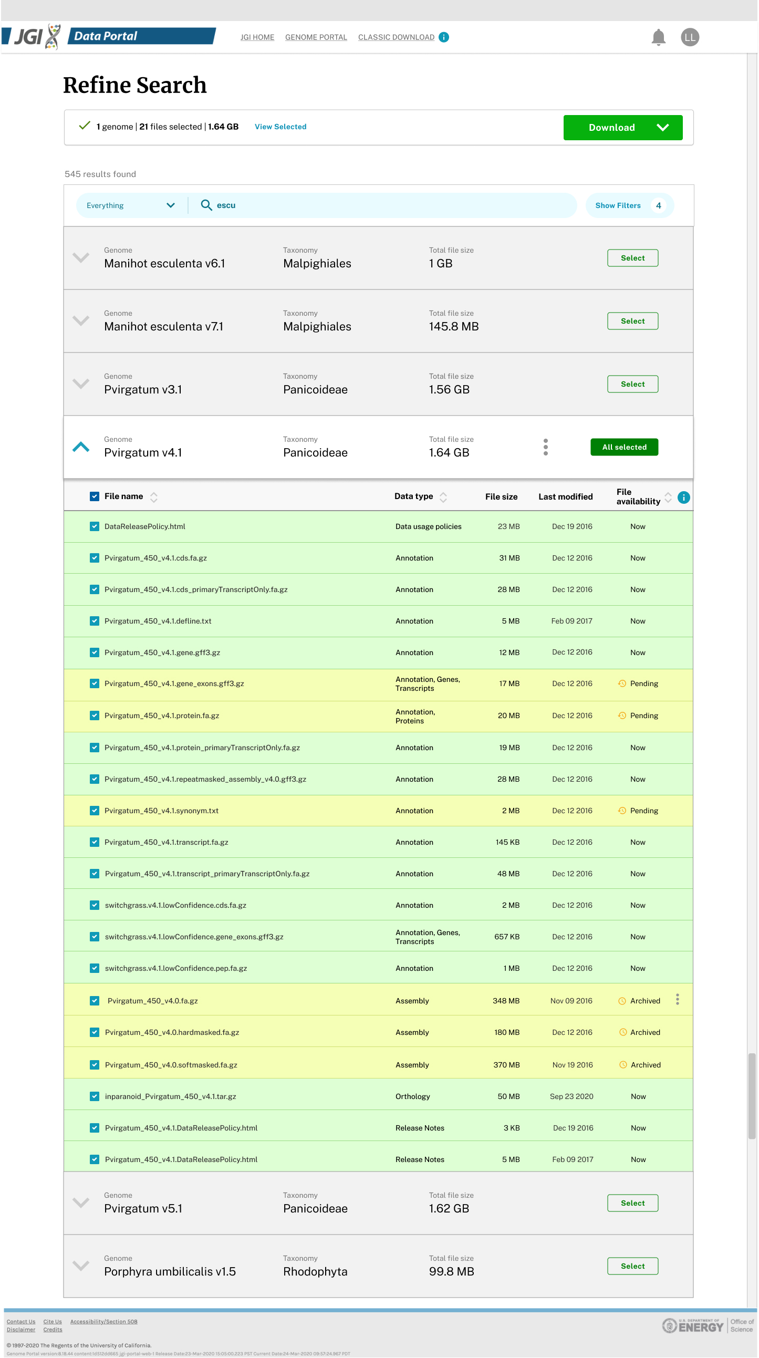The height and width of the screenshot is (1358, 759).
Task: Uncheck Pvirgatum_450_v4.1.gene.gff3.gz
Action: 95,652
